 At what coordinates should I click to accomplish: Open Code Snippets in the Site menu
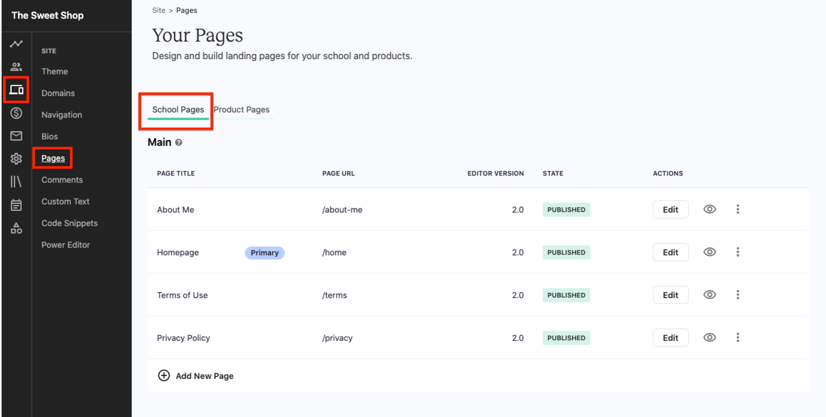coord(70,223)
